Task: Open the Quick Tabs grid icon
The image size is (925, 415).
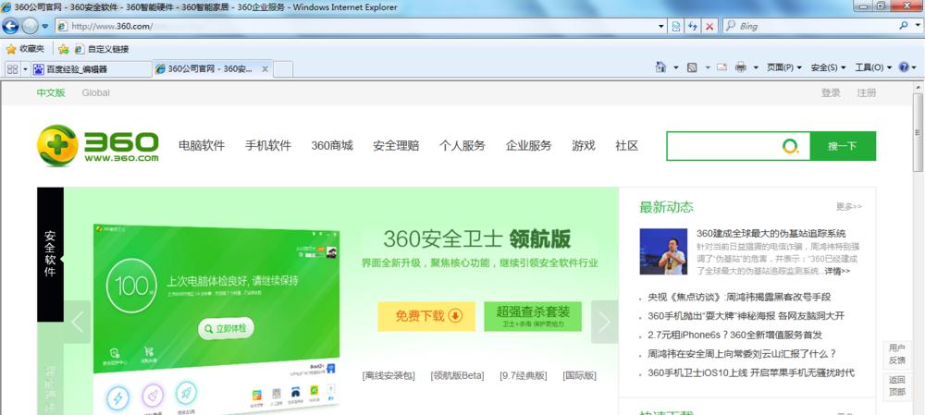Action: tap(12, 69)
